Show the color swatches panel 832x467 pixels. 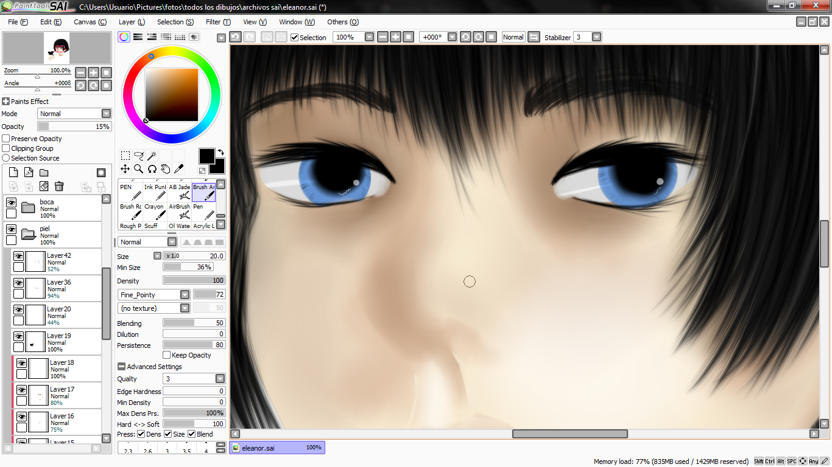coord(180,37)
